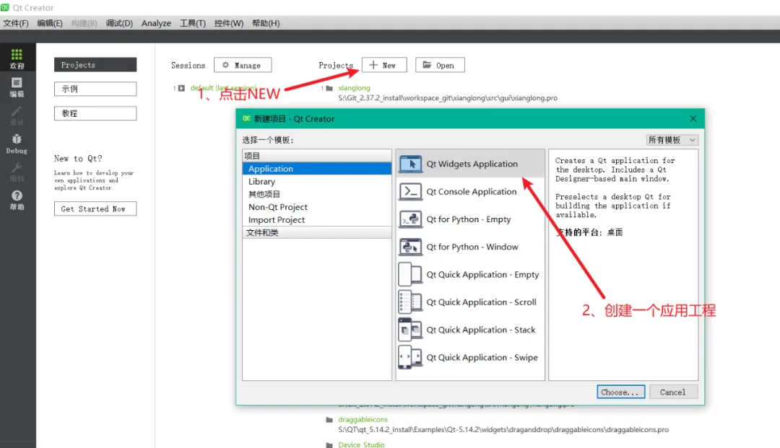The image size is (780, 448).
Task: Open the Debug mode in sidebar
Action: 17,144
